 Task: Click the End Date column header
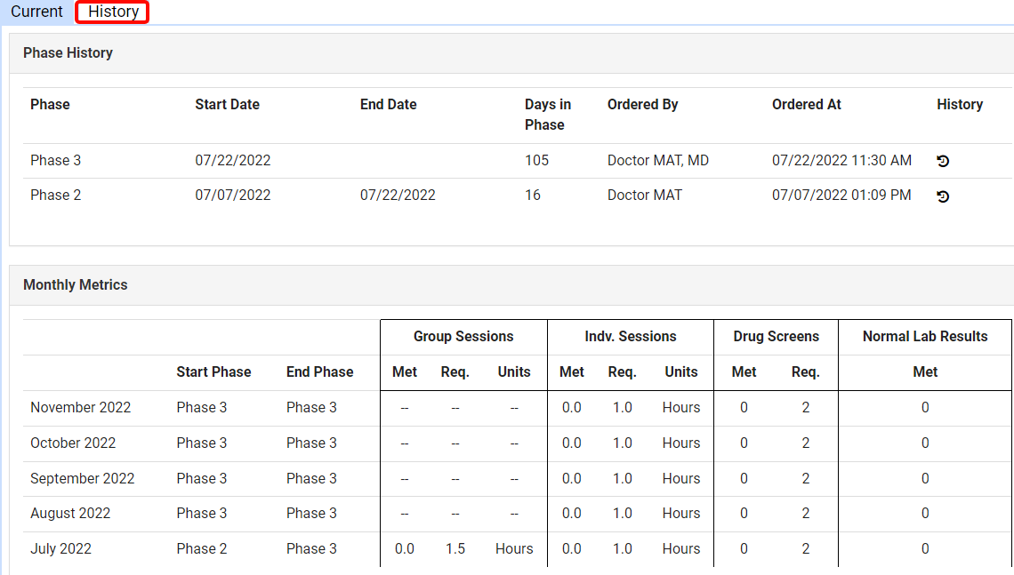click(x=388, y=105)
